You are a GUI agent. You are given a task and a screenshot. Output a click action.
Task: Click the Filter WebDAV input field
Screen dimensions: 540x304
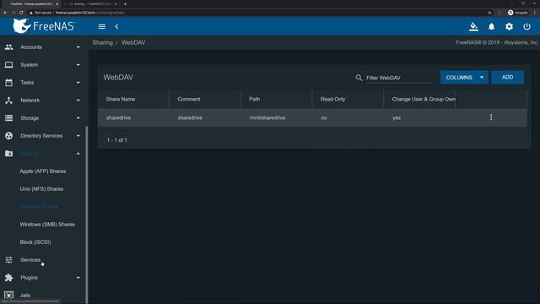coord(399,78)
